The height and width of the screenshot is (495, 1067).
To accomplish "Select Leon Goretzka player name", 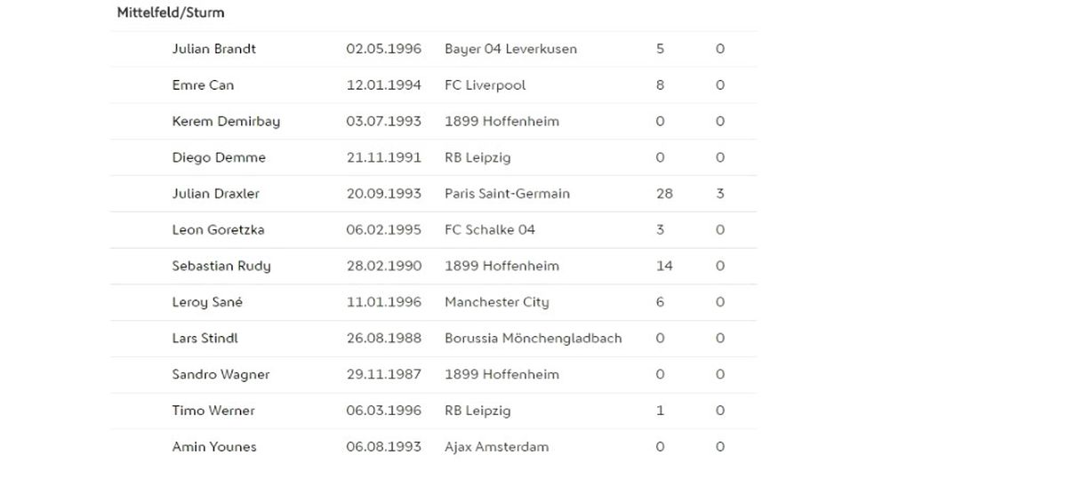I will click(218, 230).
